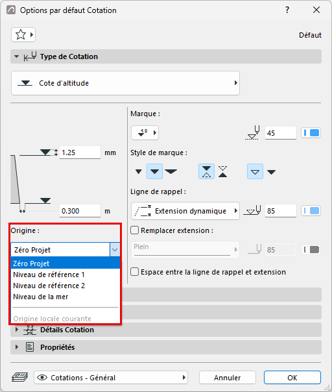
Task: Click the marker pen icon beside 45
Action: coord(252,133)
